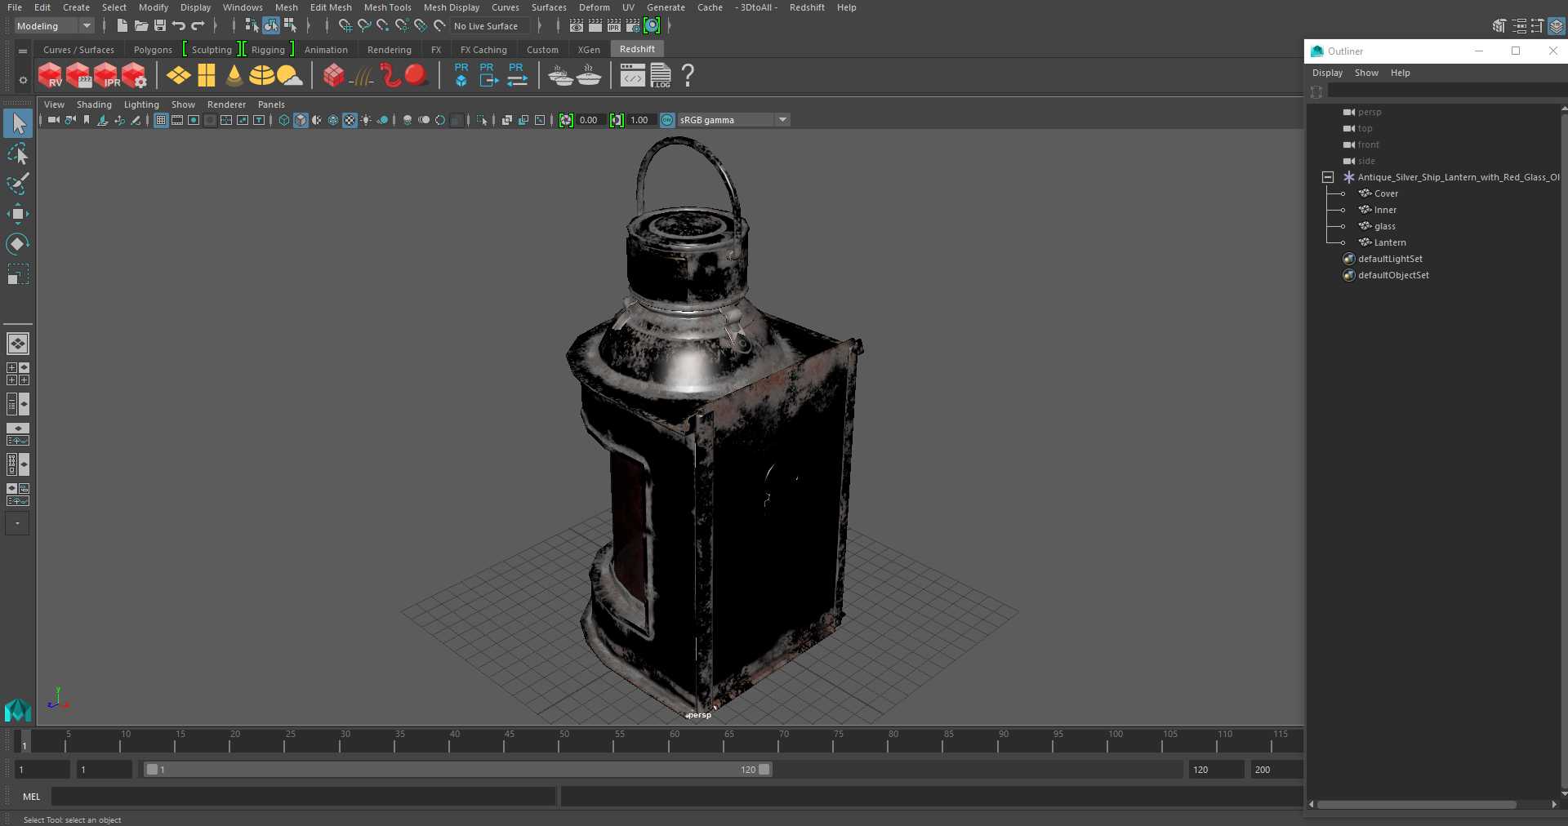
Task: Click the Open Scene folder icon
Action: [141, 26]
